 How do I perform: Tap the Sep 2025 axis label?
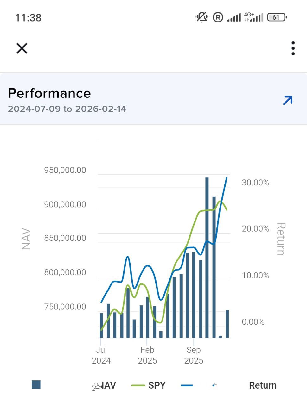[x=194, y=355]
